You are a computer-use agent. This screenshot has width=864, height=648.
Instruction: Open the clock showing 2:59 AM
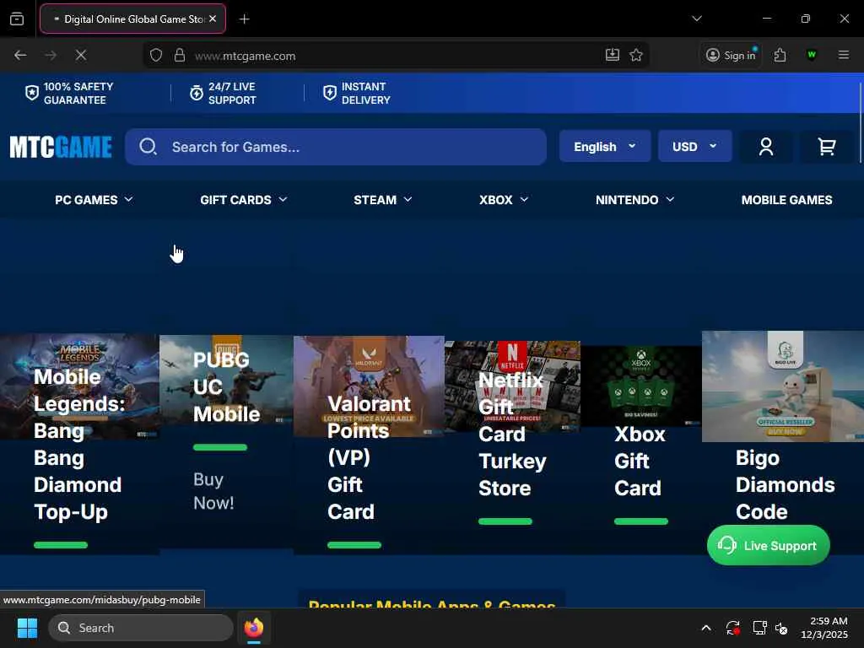pyautogui.click(x=824, y=628)
